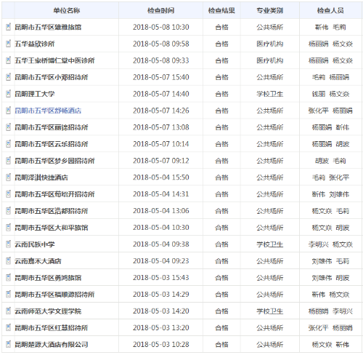Select the 检查人员 column header
This screenshot has height=355, width=363.
pos(330,10)
